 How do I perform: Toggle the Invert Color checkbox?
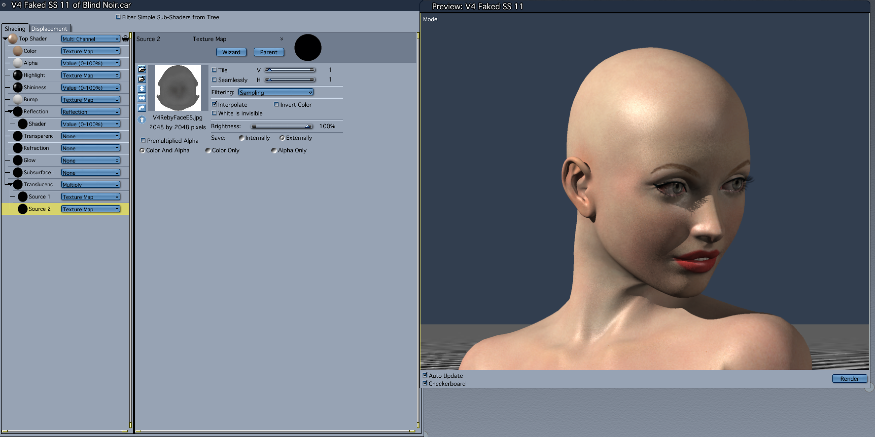click(x=276, y=104)
